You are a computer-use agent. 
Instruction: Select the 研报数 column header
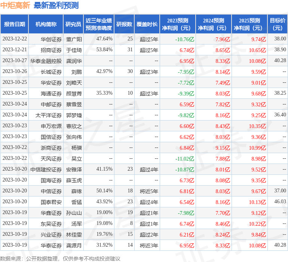[x=124, y=24]
